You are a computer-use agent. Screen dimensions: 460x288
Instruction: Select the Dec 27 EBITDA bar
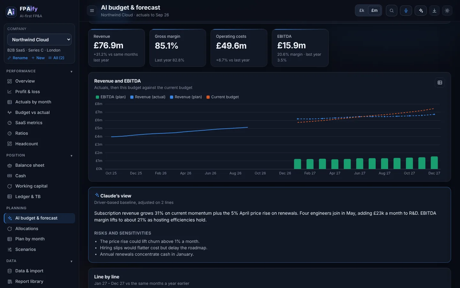(x=434, y=163)
